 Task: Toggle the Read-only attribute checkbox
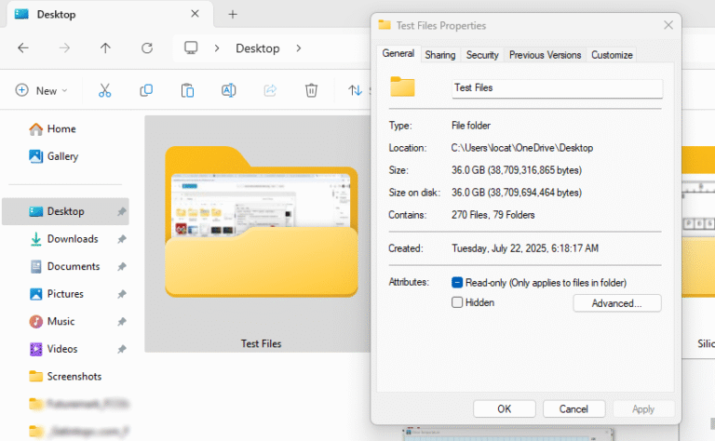tap(457, 283)
